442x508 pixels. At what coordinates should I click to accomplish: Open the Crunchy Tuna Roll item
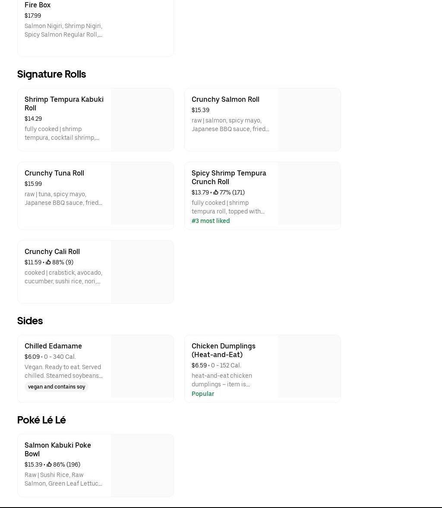(x=54, y=173)
